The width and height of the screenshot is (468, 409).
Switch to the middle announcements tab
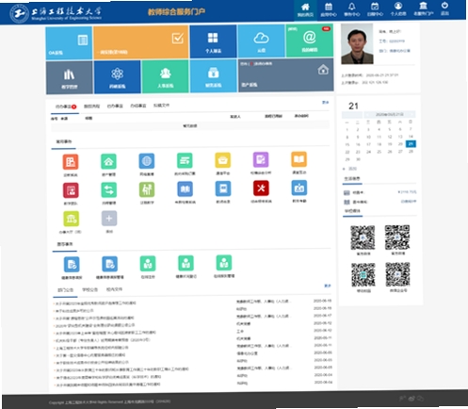(89, 289)
